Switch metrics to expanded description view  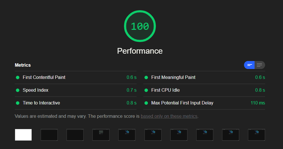click(x=260, y=65)
